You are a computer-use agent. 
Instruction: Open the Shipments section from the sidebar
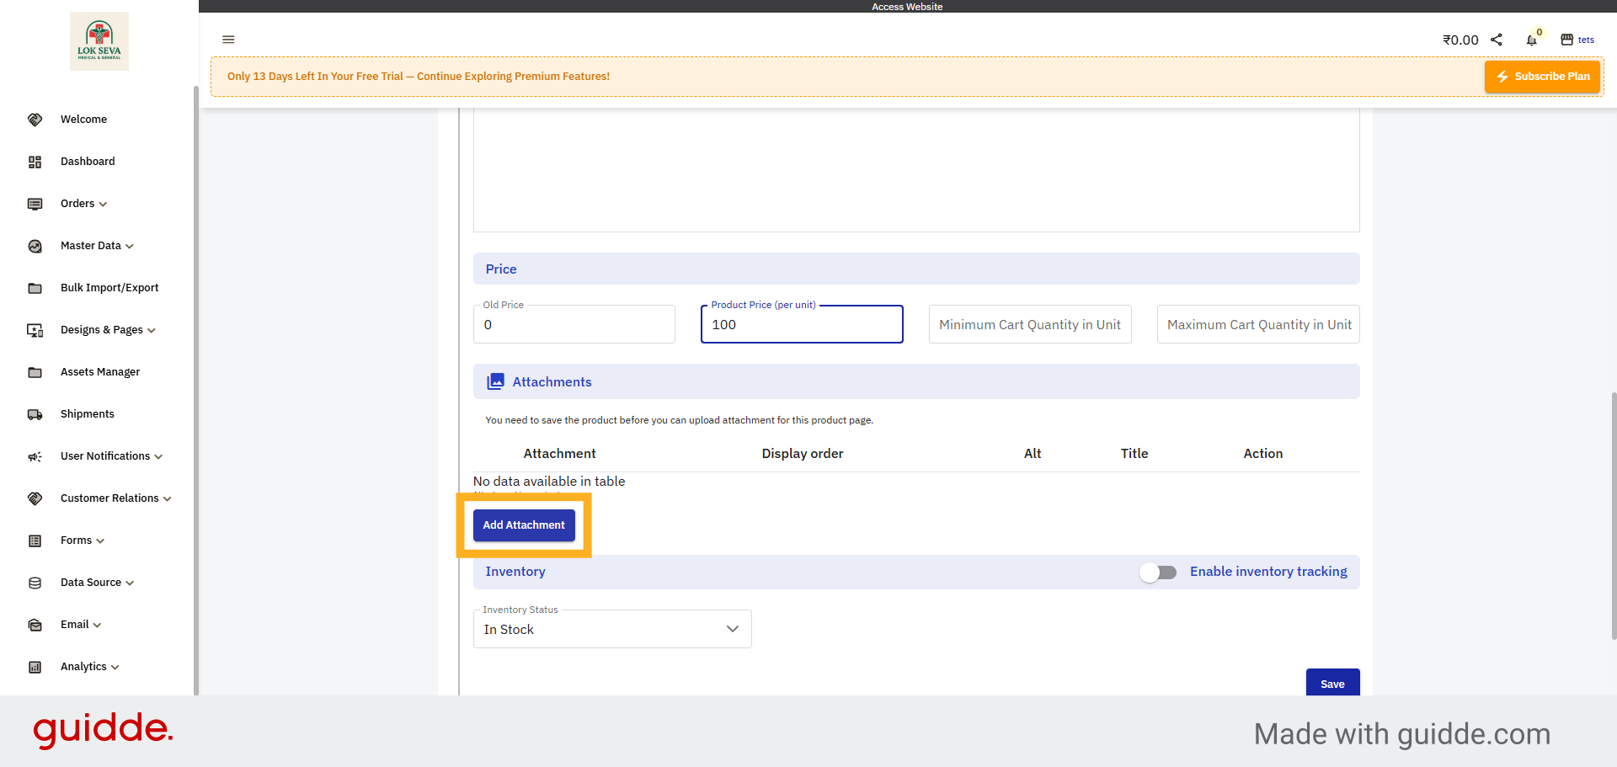88,413
